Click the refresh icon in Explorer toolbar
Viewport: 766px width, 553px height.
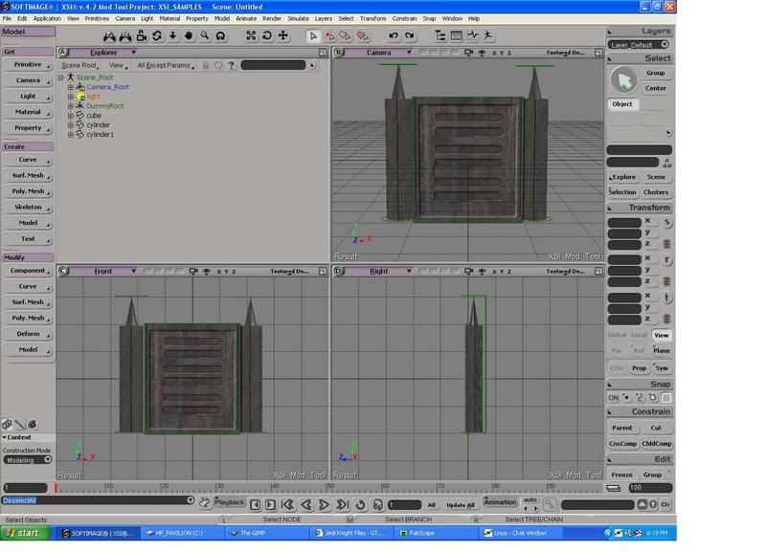[x=218, y=65]
